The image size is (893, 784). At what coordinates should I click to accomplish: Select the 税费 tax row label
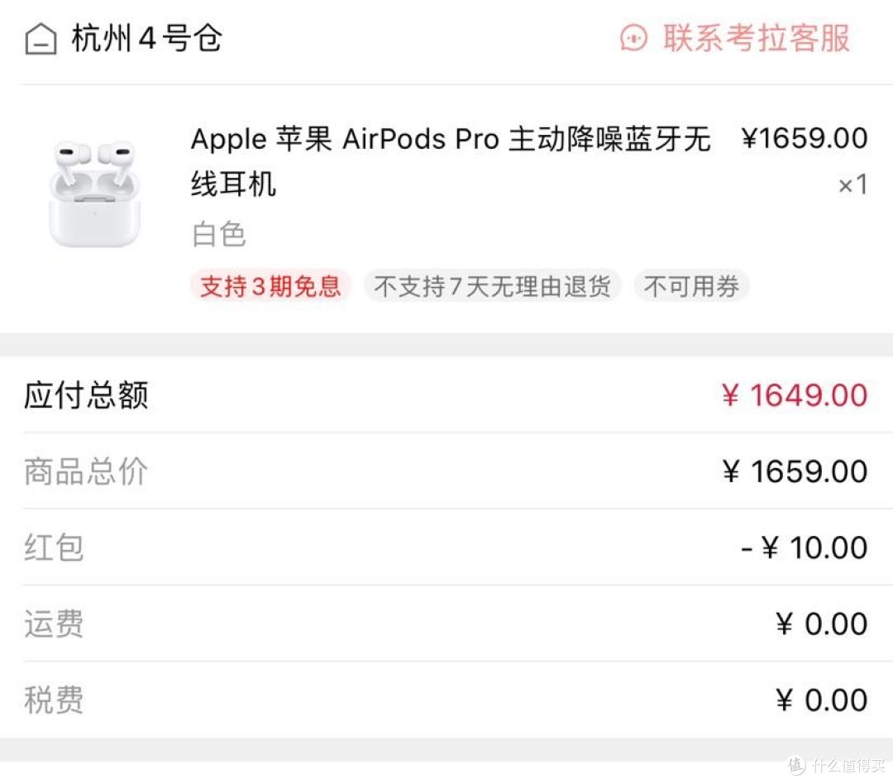tap(54, 700)
